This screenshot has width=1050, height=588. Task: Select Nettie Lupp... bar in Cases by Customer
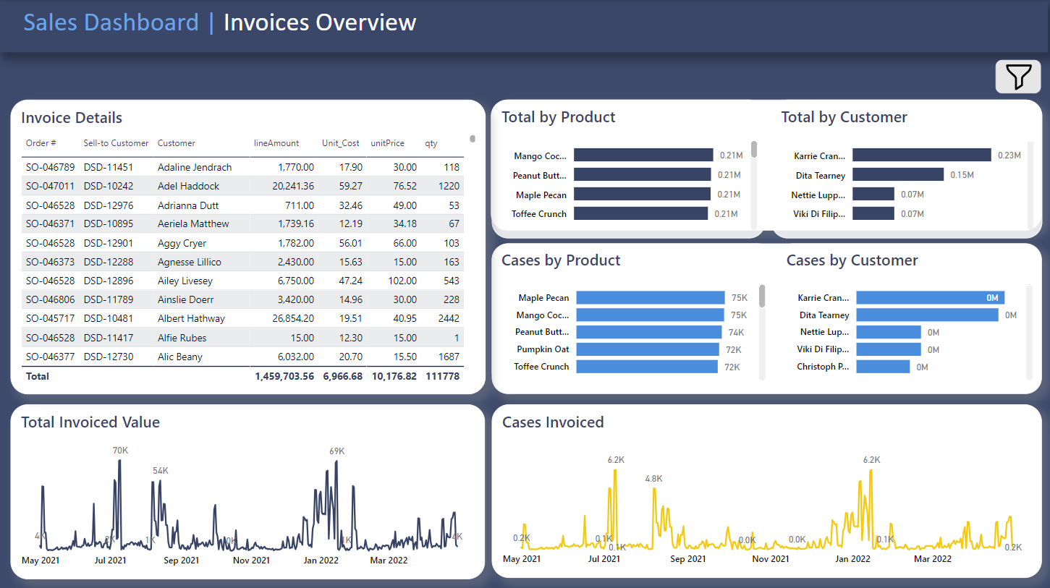[x=889, y=332]
